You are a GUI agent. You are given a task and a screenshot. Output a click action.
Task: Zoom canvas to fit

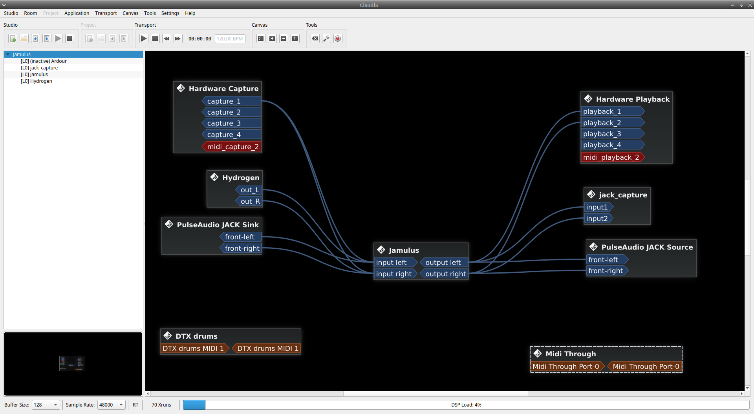[261, 38]
